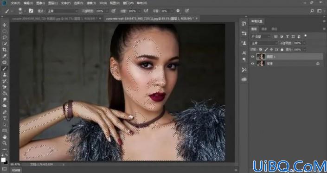Swap foreground and background colors arrow

click(6, 155)
